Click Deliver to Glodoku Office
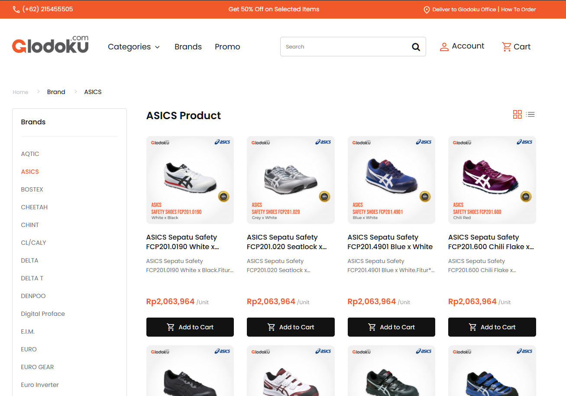 click(x=464, y=10)
